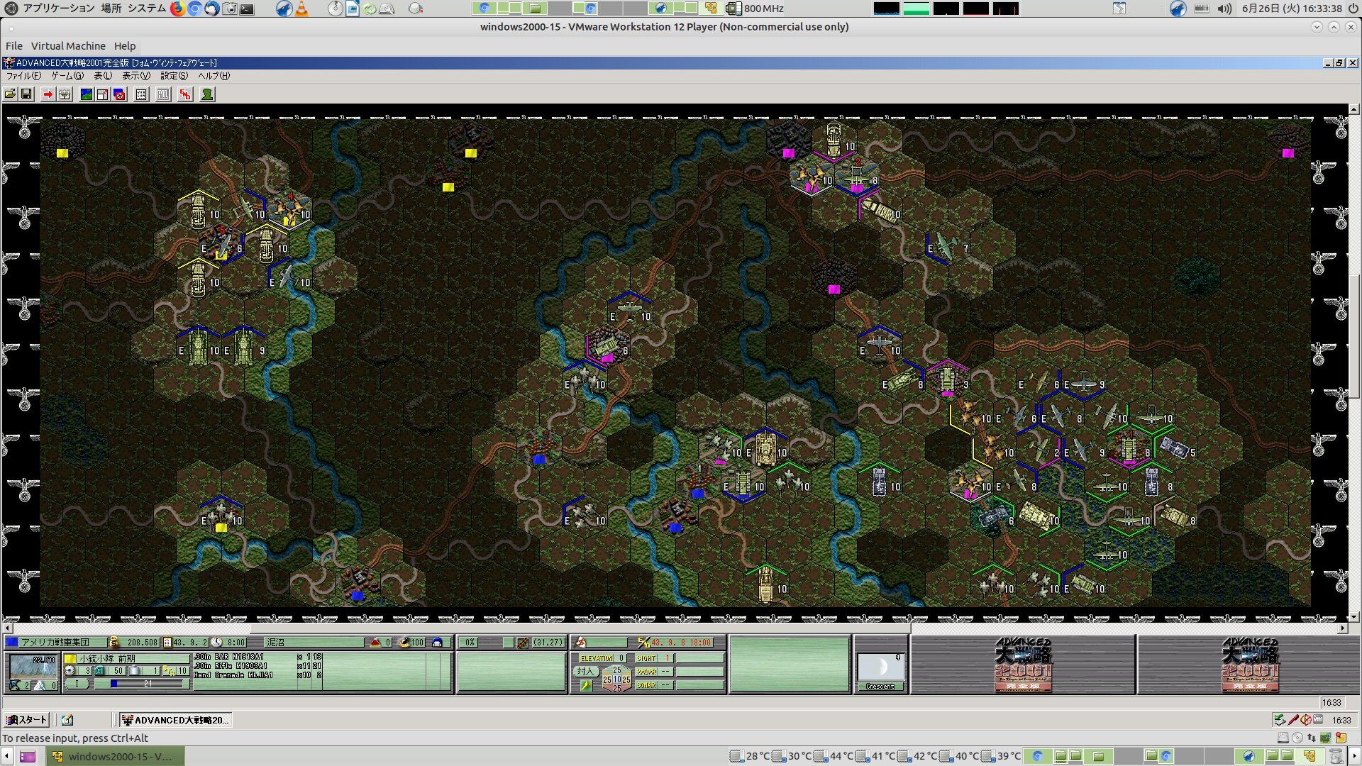This screenshot has width=1362, height=766.
Task: Click the open file toolbar icon
Action: click(x=10, y=94)
